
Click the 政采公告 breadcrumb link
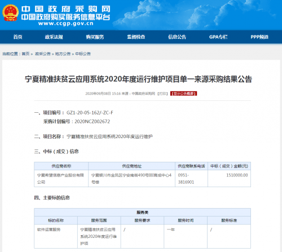[x=43, y=54]
